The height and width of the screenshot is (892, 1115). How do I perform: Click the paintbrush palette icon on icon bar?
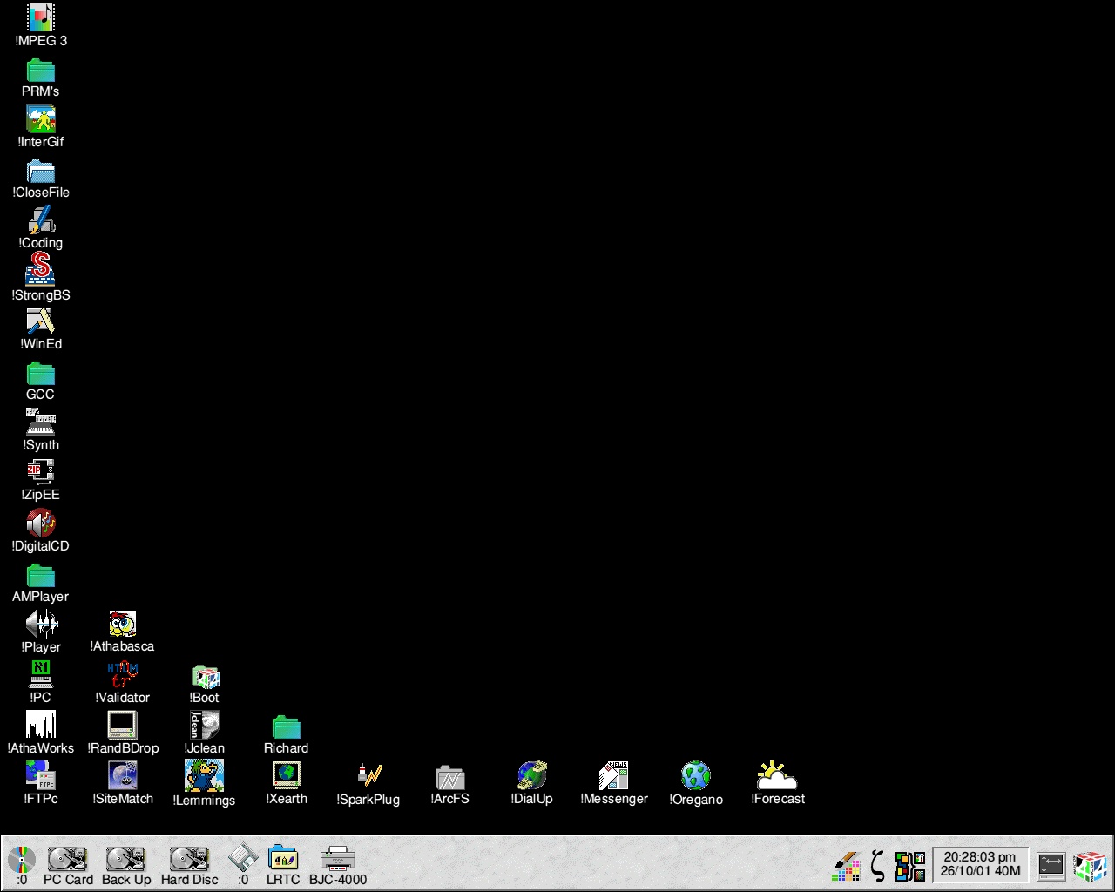[x=847, y=866]
